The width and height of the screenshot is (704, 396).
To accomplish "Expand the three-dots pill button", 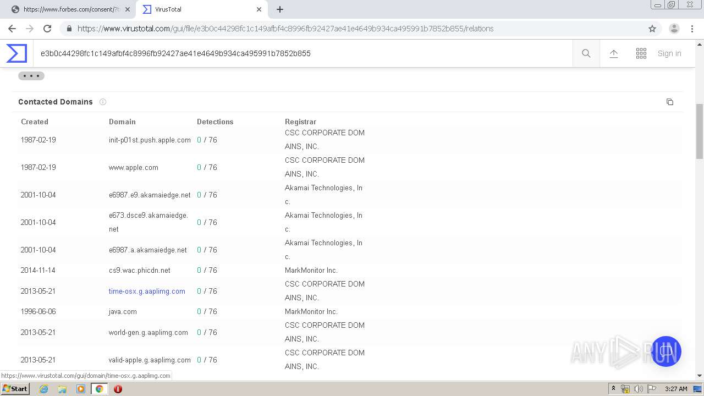I will click(31, 76).
